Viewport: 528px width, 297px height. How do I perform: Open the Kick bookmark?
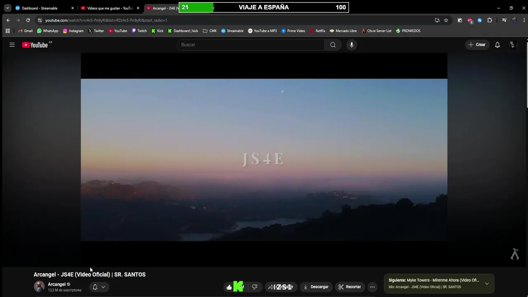[x=157, y=31]
